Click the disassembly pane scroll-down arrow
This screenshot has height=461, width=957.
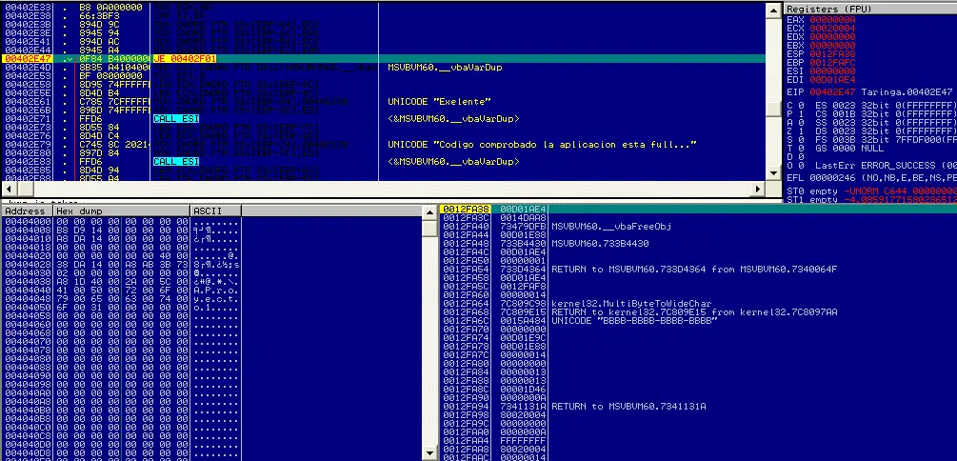773,174
